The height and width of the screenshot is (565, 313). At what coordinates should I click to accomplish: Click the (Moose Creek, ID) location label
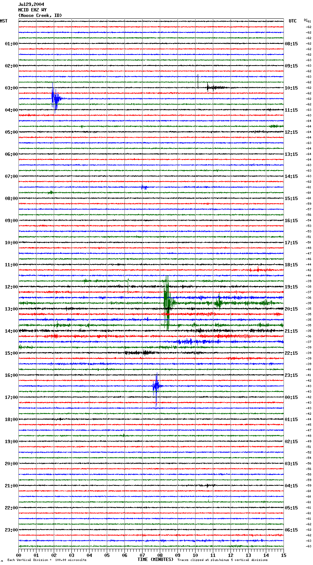(x=40, y=15)
